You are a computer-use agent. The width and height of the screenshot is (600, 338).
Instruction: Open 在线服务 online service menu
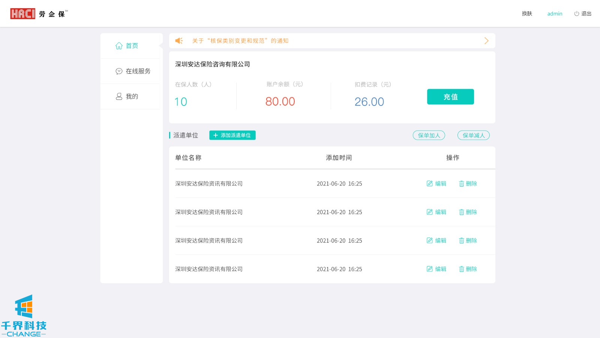(x=133, y=71)
